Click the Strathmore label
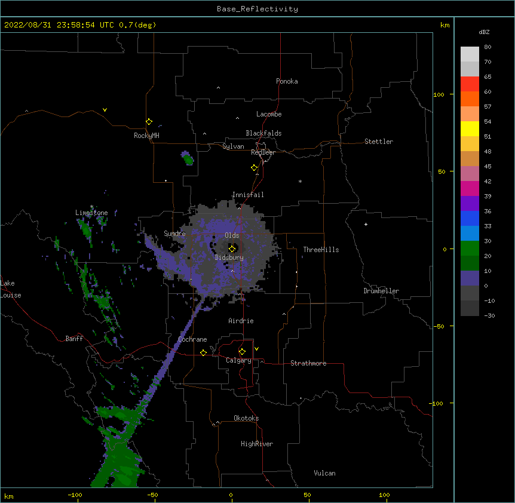Screen dimensions: 515x503 pos(308,363)
